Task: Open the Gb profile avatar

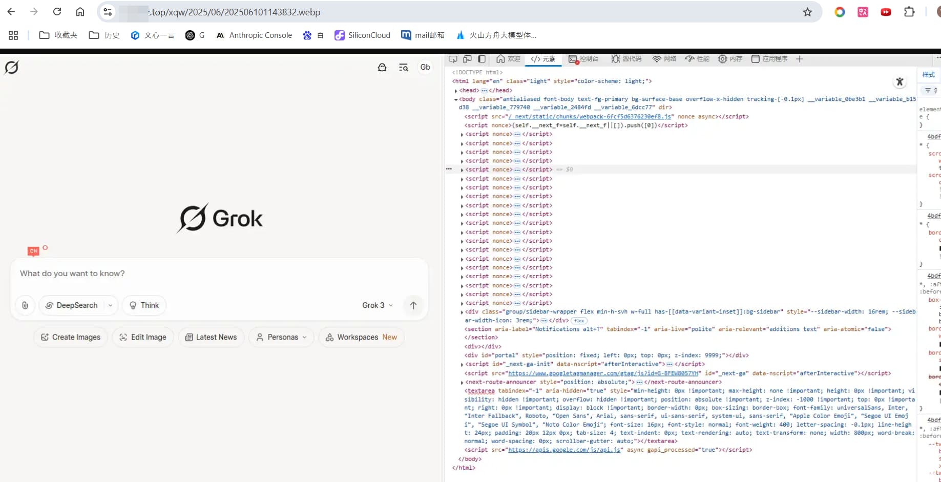Action: tap(425, 67)
